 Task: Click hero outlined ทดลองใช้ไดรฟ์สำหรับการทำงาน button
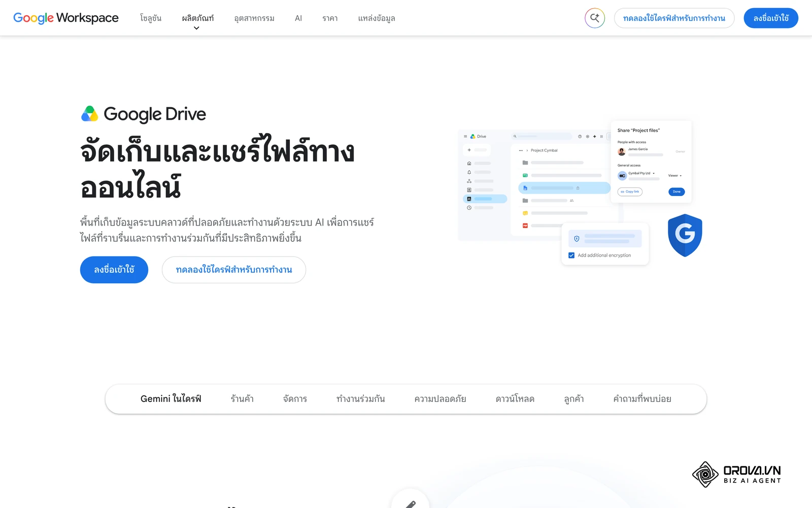pyautogui.click(x=234, y=270)
